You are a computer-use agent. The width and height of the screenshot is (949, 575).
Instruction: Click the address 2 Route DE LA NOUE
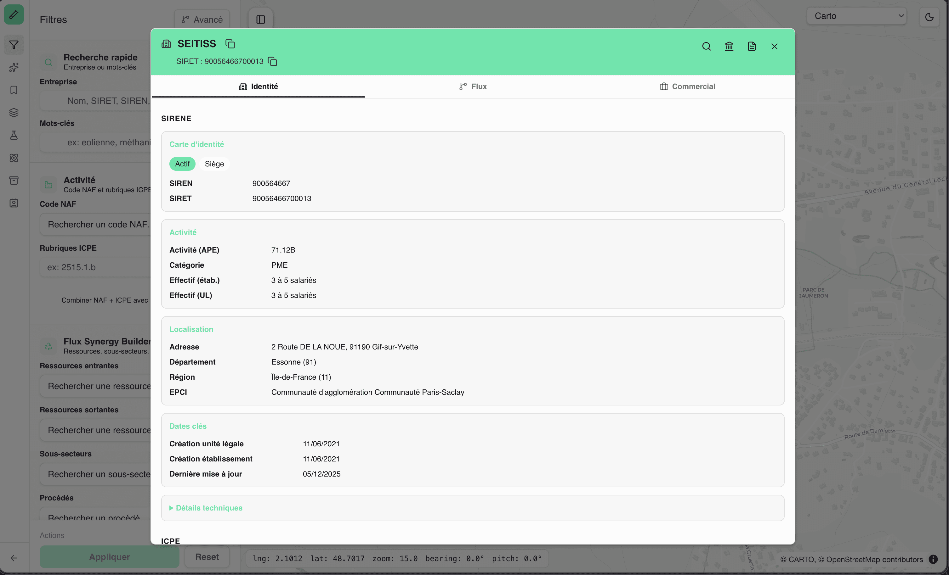[x=344, y=347]
